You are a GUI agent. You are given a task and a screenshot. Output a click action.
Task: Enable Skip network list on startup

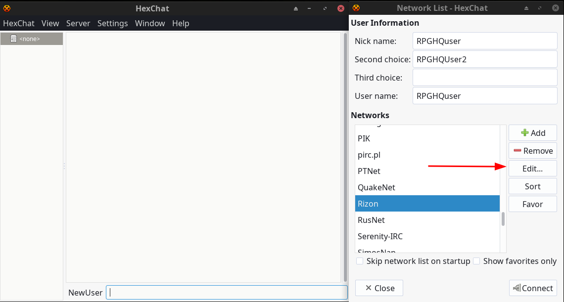click(x=360, y=261)
